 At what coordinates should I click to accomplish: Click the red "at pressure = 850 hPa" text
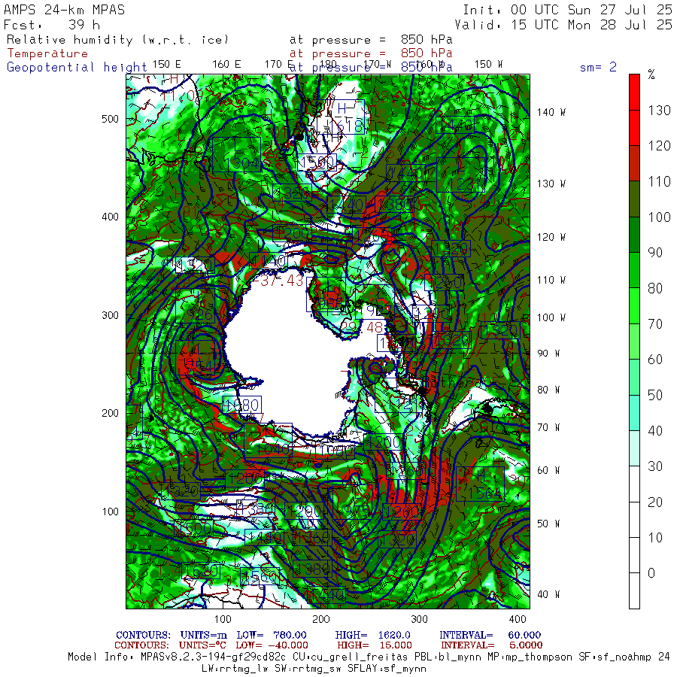tap(371, 53)
